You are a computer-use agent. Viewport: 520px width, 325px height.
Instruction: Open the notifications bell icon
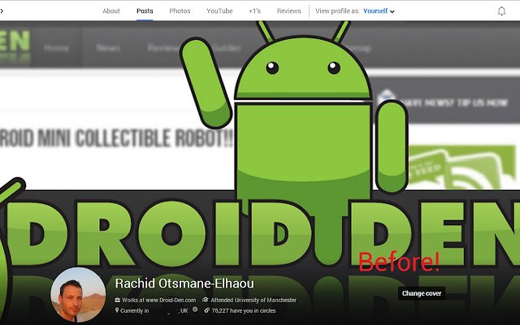pos(501,11)
